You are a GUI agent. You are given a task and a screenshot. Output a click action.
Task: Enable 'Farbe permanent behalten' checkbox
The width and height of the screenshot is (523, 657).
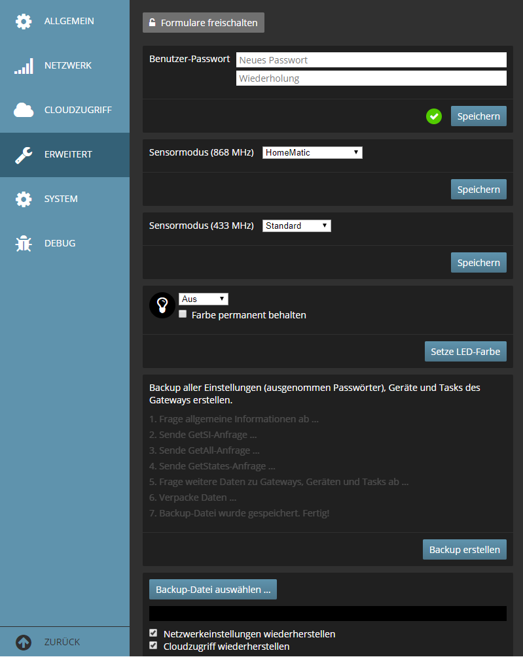(183, 314)
